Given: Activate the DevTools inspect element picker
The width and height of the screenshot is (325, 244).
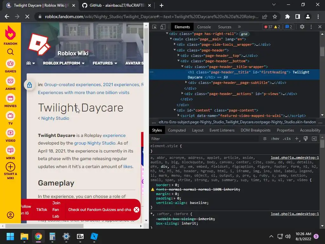Looking at the screenshot, I should 154,27.
